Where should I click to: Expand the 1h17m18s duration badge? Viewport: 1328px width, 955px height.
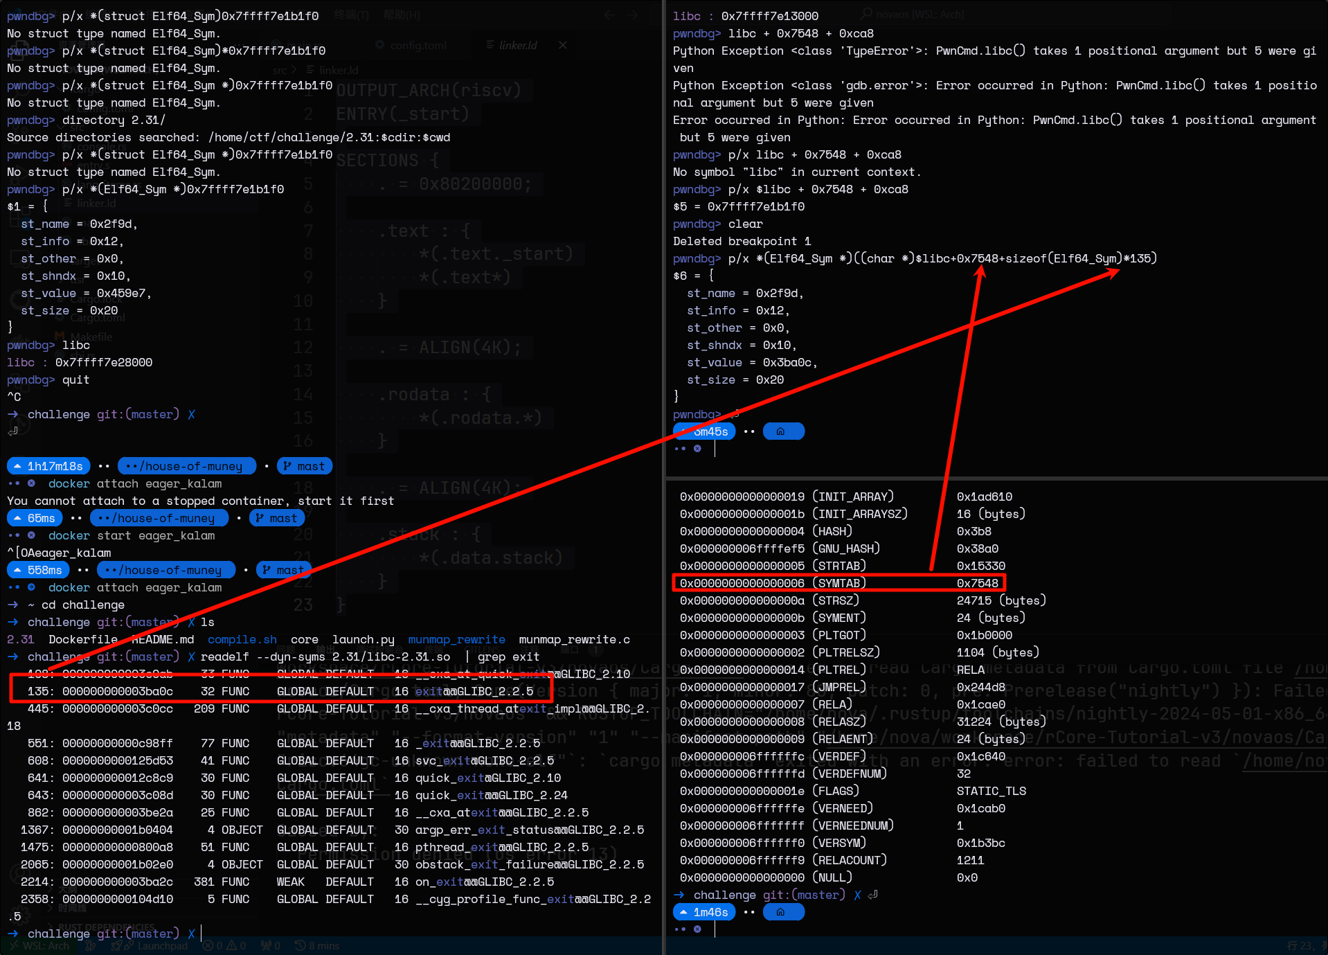[x=48, y=466]
